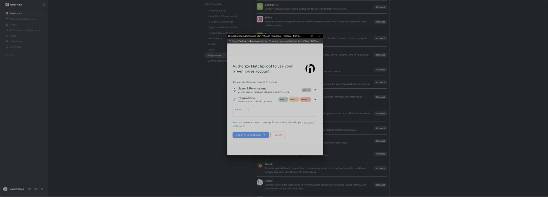Image resolution: width=548 pixels, height=197 pixels.
Task: Click the party popper icon near Umar Farooq
Action: point(29,189)
